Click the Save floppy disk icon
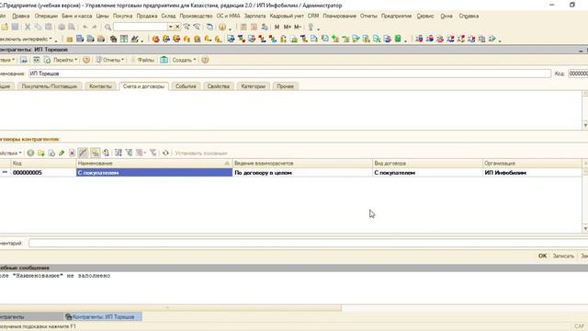Screen dimensions: 588x331 tap(15, 27)
